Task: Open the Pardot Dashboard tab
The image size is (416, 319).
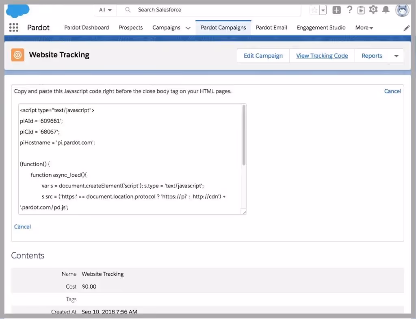Action: tap(87, 28)
